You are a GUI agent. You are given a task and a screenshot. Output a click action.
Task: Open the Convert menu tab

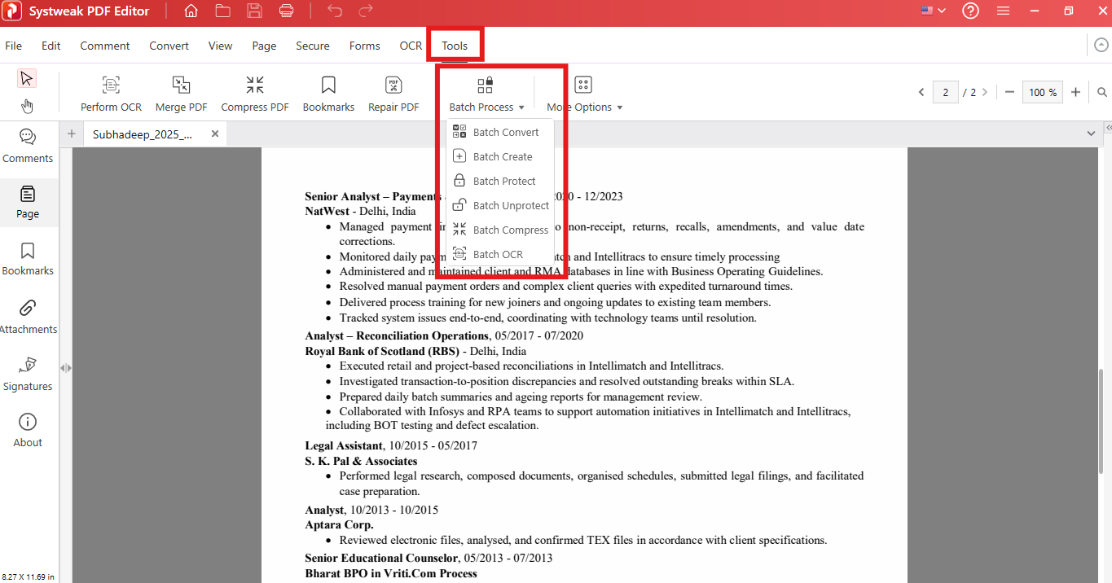coord(169,46)
